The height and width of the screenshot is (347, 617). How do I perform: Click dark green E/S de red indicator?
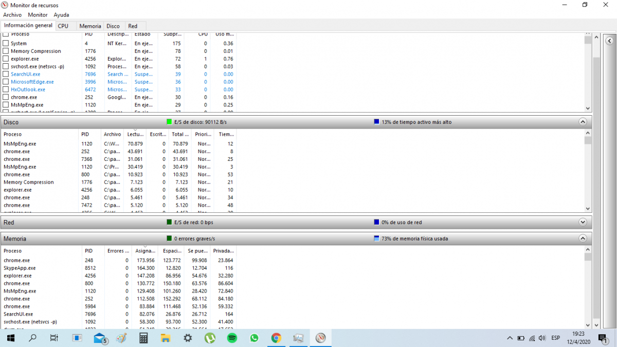click(170, 222)
